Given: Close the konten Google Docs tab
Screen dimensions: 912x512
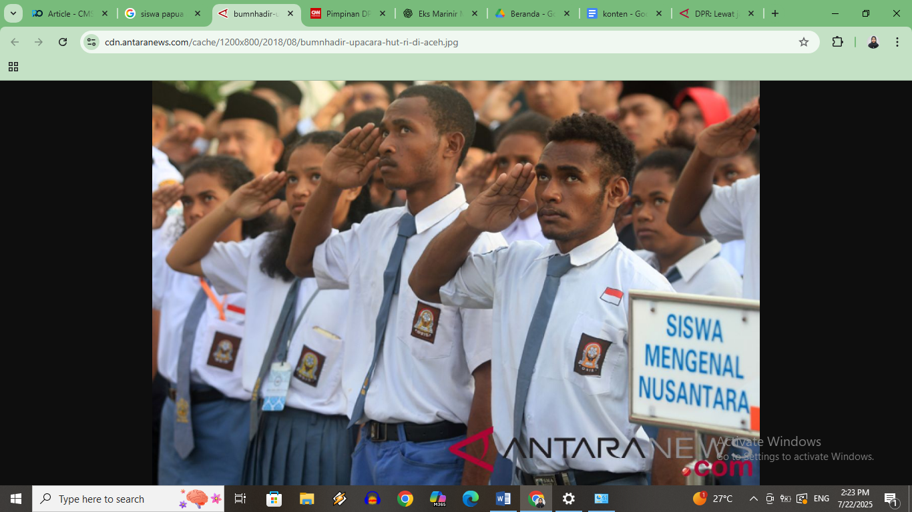Looking at the screenshot, I should [658, 13].
